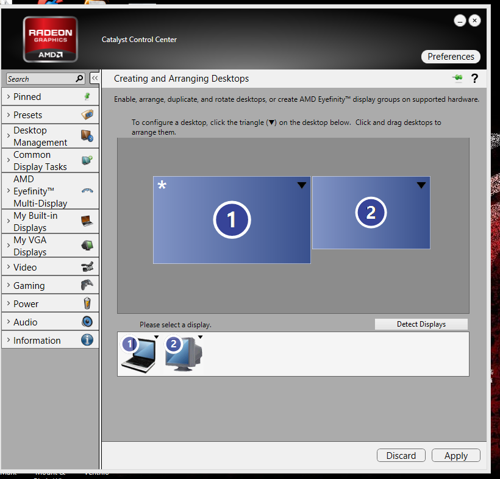Open the Audio menu item
Image resolution: width=500 pixels, height=479 pixels.
[x=50, y=322]
